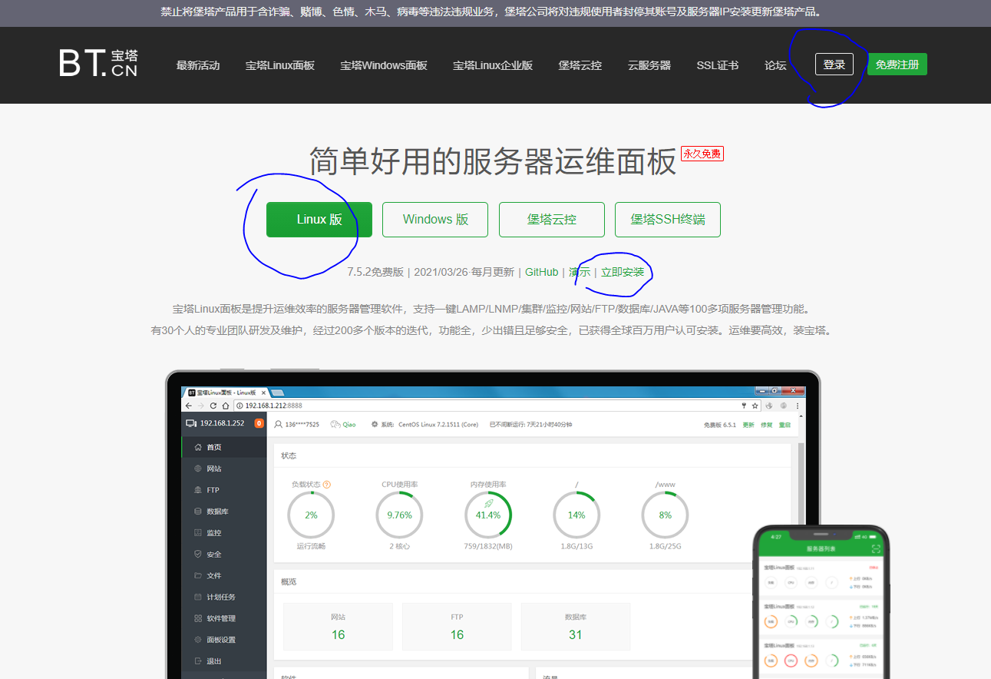Open the three-dot browser menu in preview
991x679 pixels.
[x=798, y=405]
